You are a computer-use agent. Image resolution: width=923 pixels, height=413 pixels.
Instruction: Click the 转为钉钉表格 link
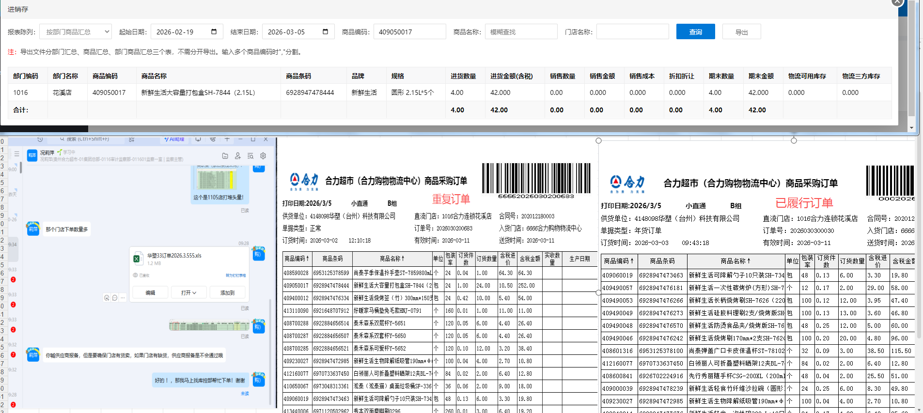[235, 275]
